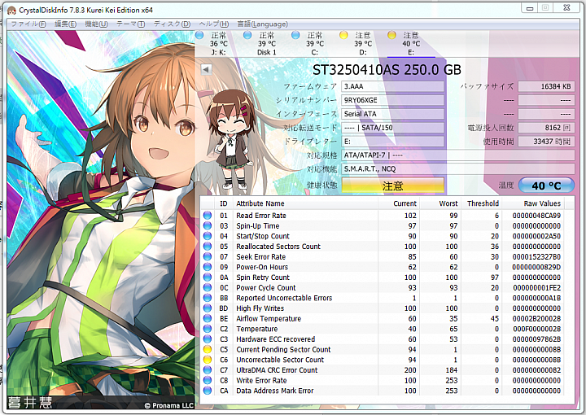Click the blue status icon for Read Error Rate
The height and width of the screenshot is (415, 586).
click(x=207, y=216)
